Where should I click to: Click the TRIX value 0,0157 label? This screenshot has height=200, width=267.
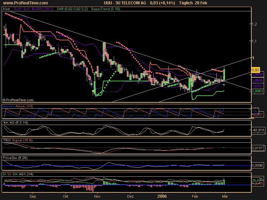257,148
